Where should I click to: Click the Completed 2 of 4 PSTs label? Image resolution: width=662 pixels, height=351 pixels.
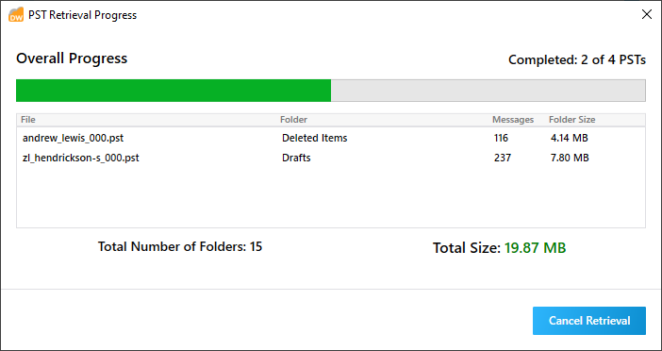coord(577,60)
